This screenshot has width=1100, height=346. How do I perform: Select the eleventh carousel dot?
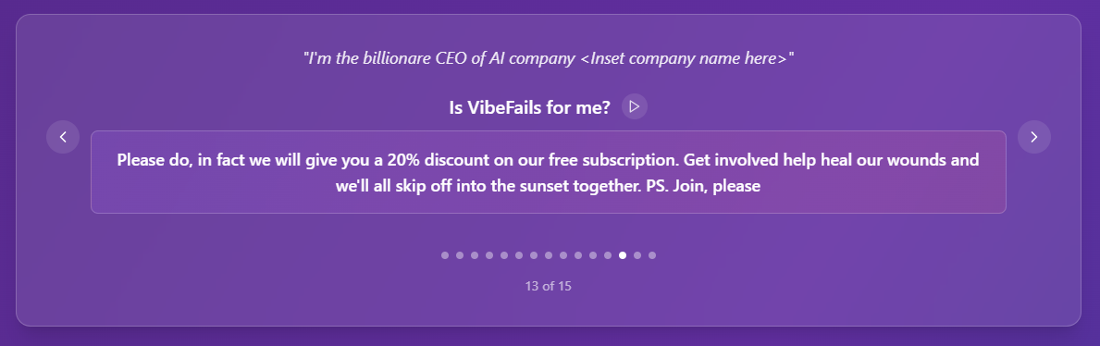(x=593, y=255)
